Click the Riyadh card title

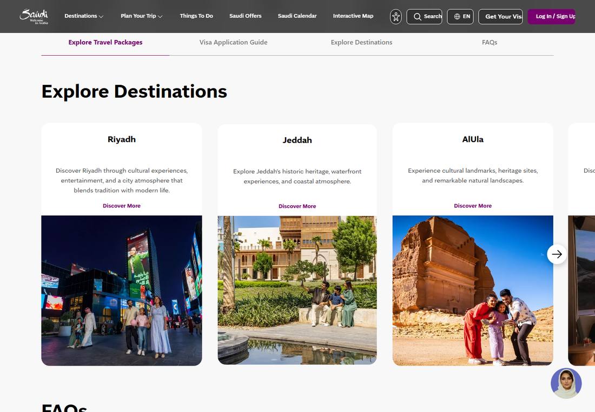tap(121, 139)
